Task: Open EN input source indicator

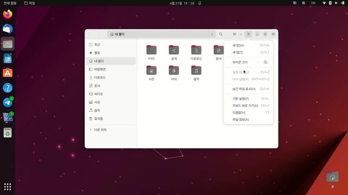Action: click(x=313, y=3)
